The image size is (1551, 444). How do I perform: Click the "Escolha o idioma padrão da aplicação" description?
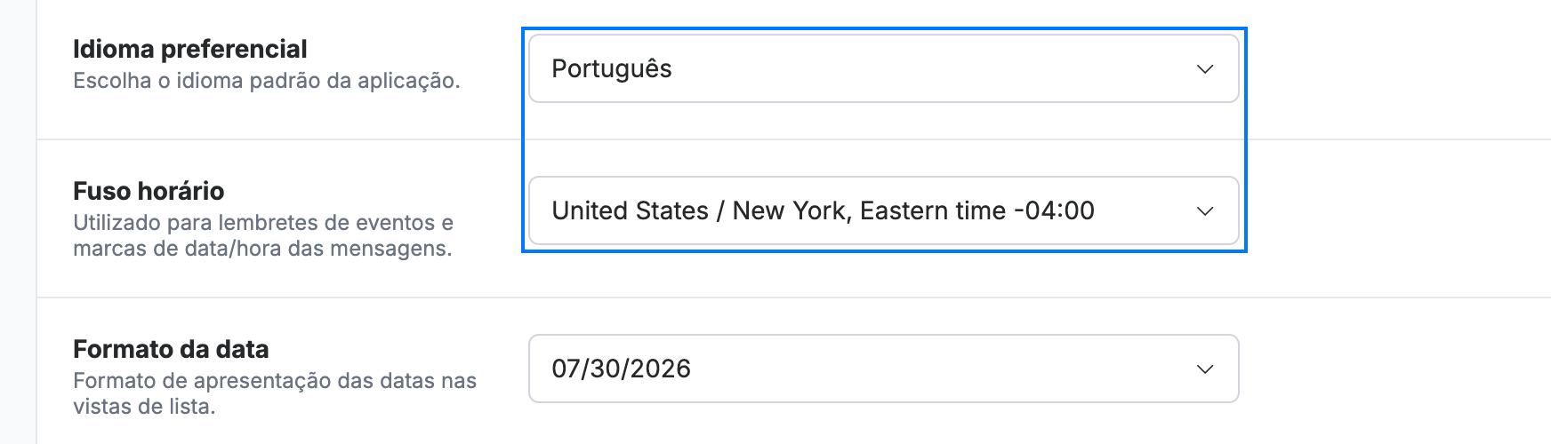tap(266, 81)
